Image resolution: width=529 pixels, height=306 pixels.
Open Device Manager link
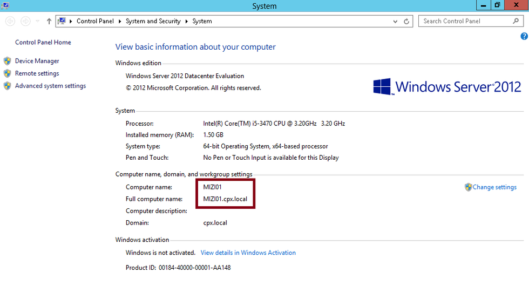coord(37,61)
